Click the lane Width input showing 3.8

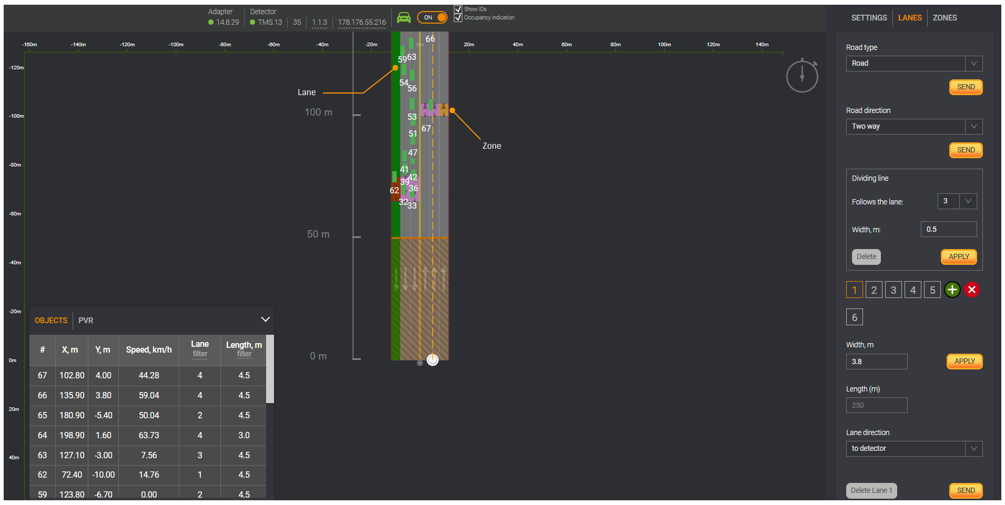pyautogui.click(x=877, y=362)
